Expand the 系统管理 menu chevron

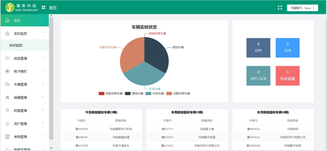click(43, 136)
